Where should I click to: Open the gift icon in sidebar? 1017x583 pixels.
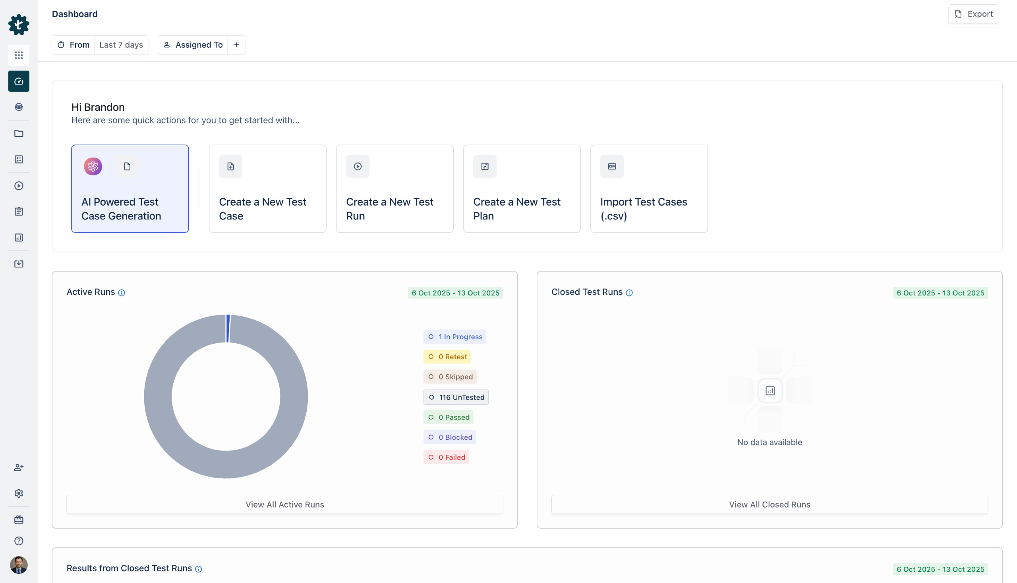(x=19, y=520)
